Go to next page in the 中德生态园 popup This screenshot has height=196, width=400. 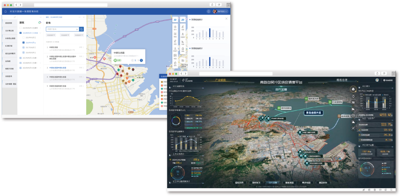click(141, 60)
